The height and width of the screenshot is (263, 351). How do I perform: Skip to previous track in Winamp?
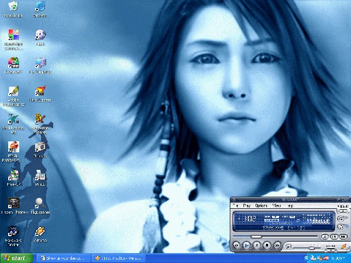[x=236, y=245]
